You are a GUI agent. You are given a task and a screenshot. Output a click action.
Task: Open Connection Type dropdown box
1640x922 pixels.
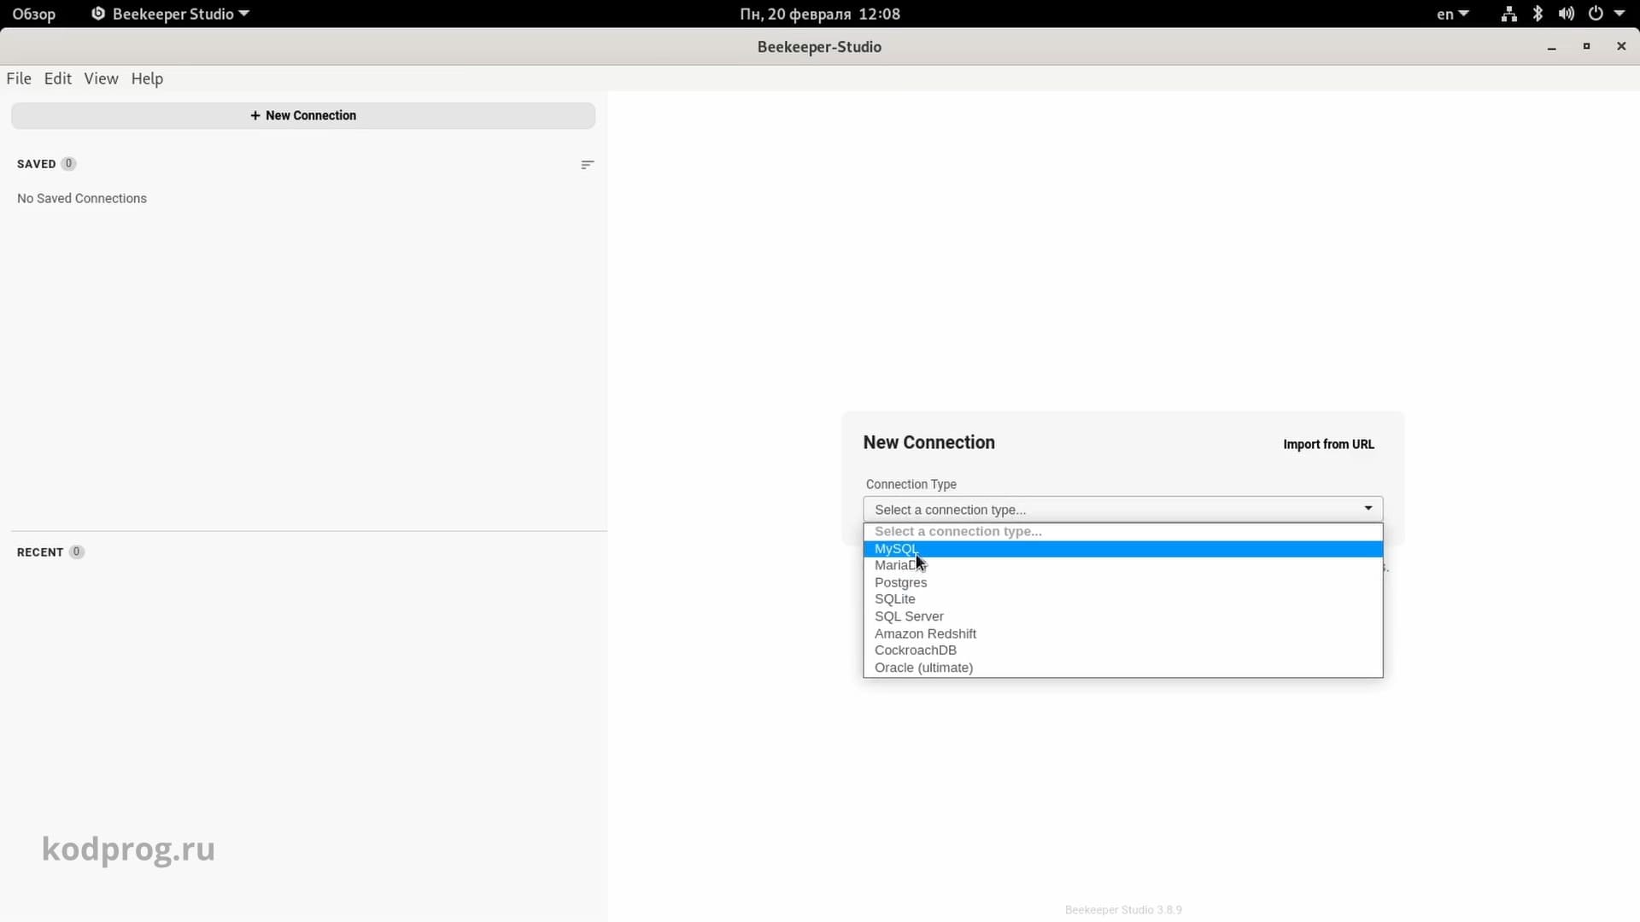tap(1122, 510)
